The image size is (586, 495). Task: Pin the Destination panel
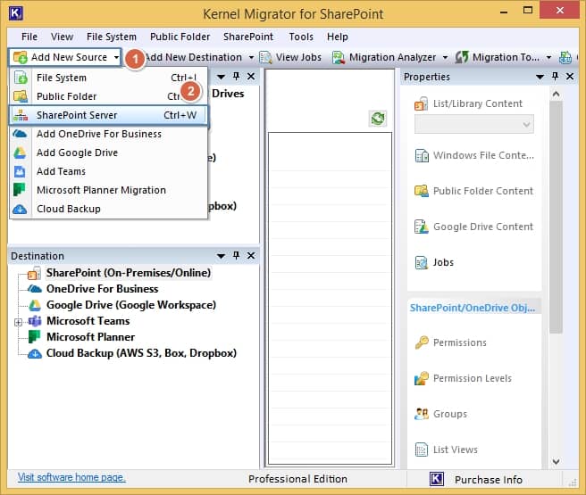click(x=236, y=255)
